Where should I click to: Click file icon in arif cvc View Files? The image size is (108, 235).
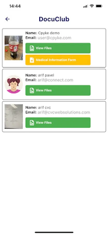coord(32,123)
